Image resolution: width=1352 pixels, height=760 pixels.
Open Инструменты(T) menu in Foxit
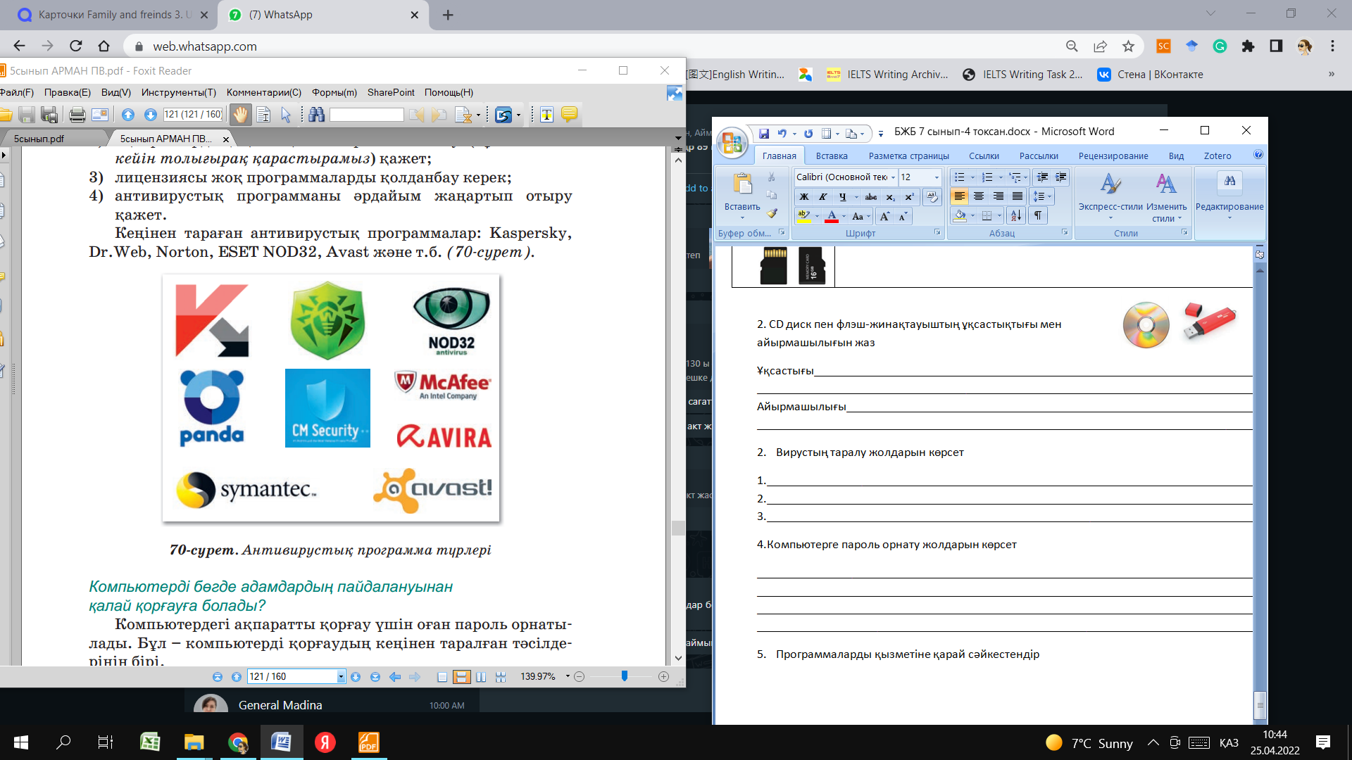point(178,92)
